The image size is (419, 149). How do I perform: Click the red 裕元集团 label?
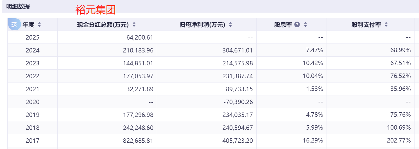click(x=96, y=10)
